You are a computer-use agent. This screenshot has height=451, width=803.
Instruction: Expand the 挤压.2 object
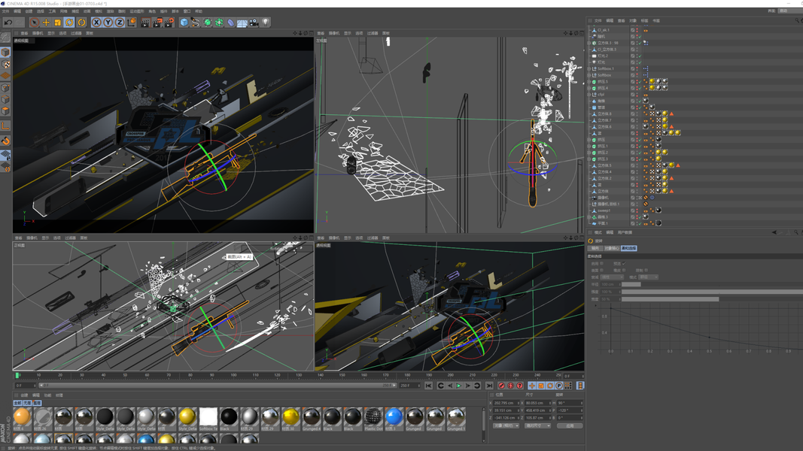[589, 153]
